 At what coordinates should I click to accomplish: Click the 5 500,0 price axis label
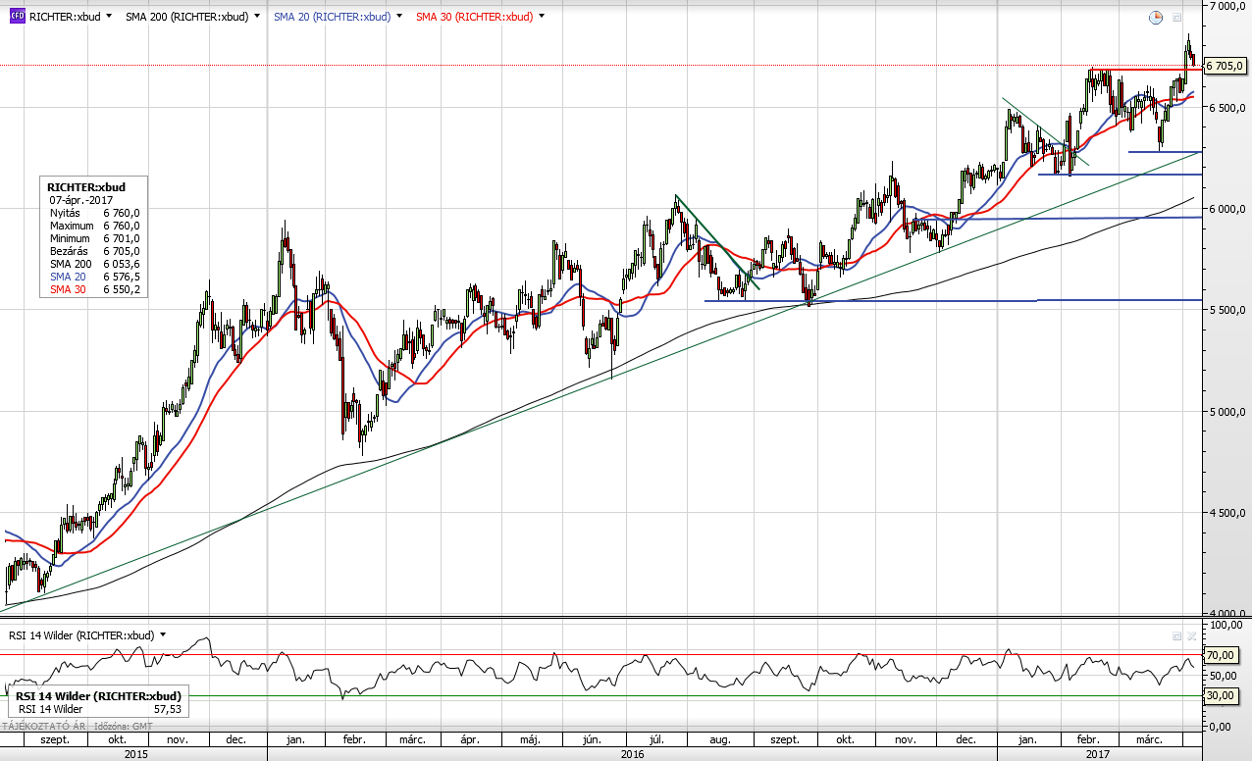pyautogui.click(x=1226, y=310)
